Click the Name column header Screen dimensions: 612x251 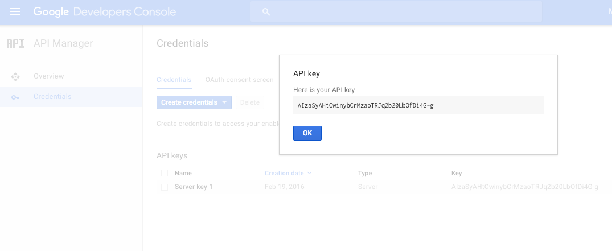(x=183, y=173)
